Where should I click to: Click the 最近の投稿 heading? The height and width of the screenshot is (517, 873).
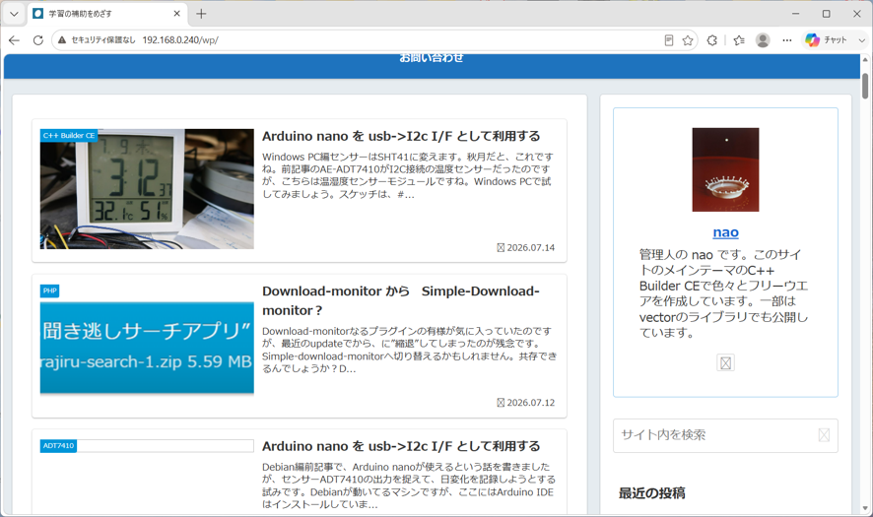652,493
